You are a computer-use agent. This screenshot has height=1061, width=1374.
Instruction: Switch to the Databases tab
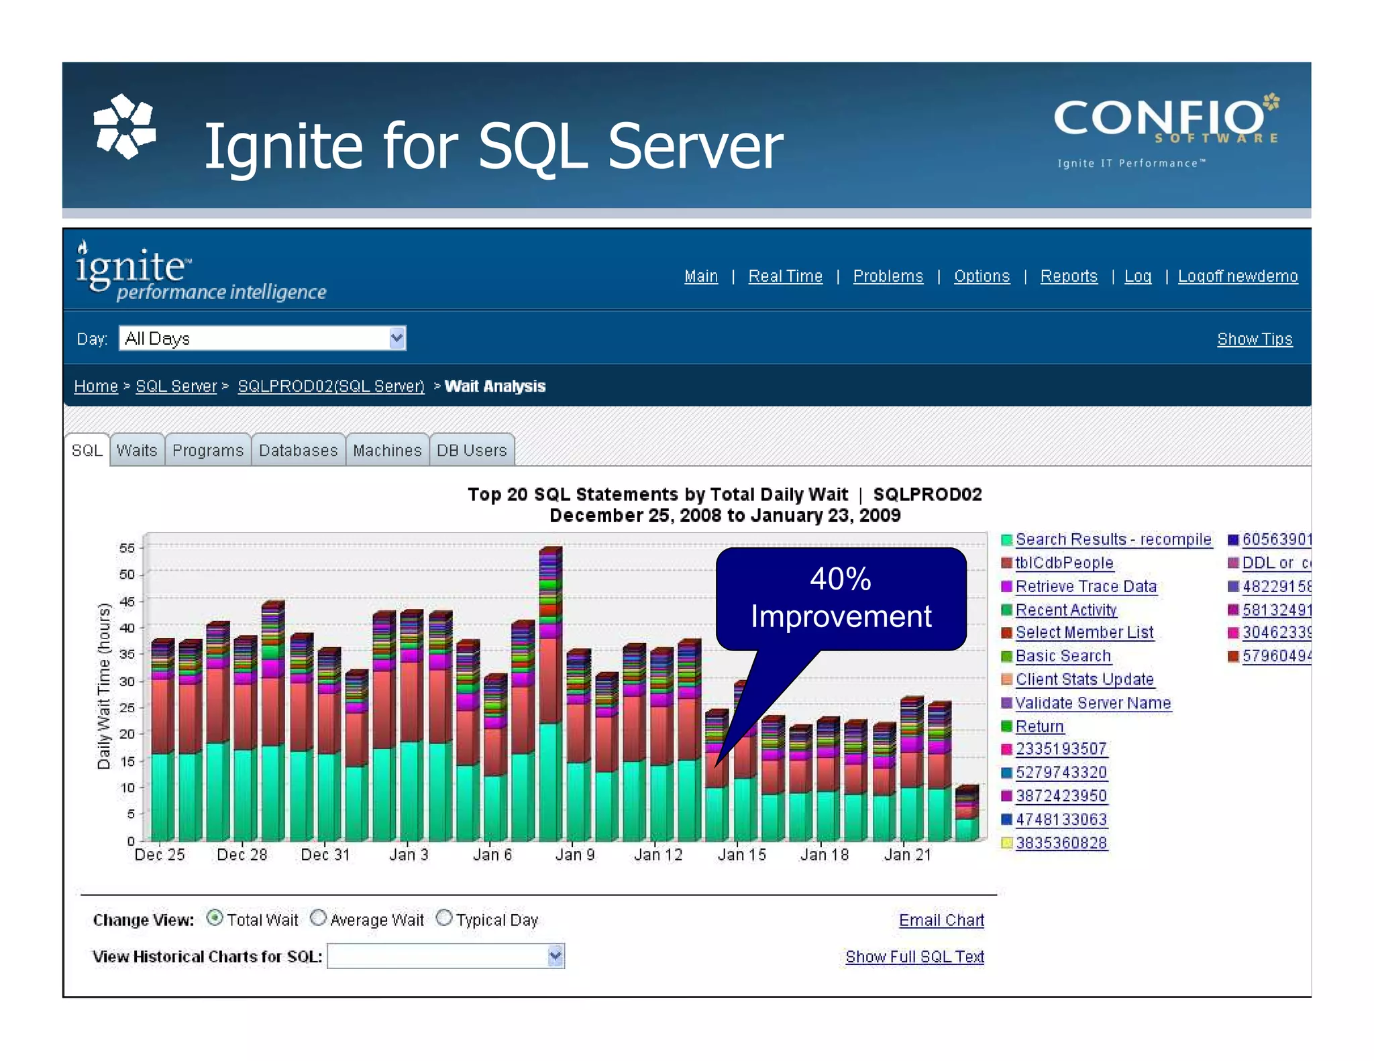click(x=299, y=450)
